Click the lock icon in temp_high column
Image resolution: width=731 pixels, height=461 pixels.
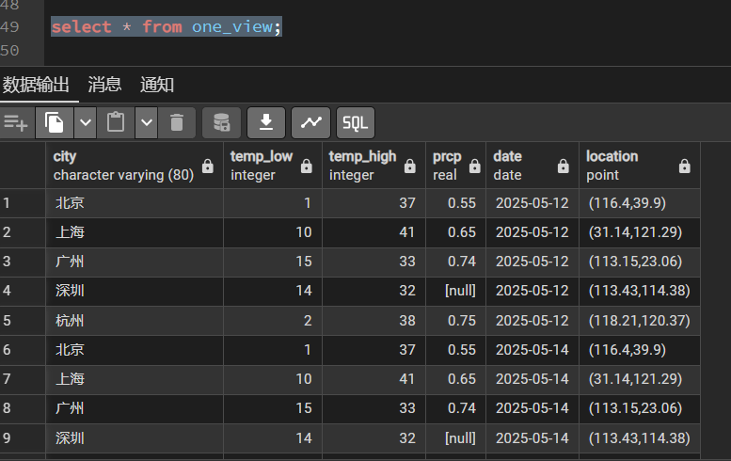coord(410,166)
